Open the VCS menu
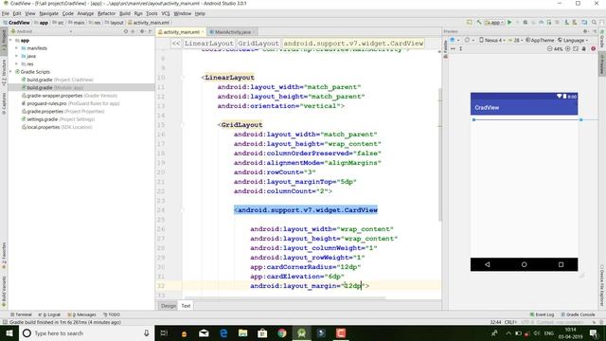This screenshot has height=341, width=606. click(x=166, y=13)
